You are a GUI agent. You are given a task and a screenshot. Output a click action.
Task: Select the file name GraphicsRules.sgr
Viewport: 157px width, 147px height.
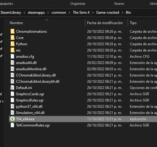pos(30,100)
